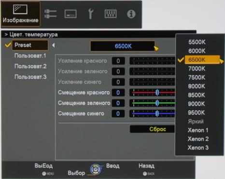
Task: Open the wrench setup menu icon
Action: tap(90, 14)
